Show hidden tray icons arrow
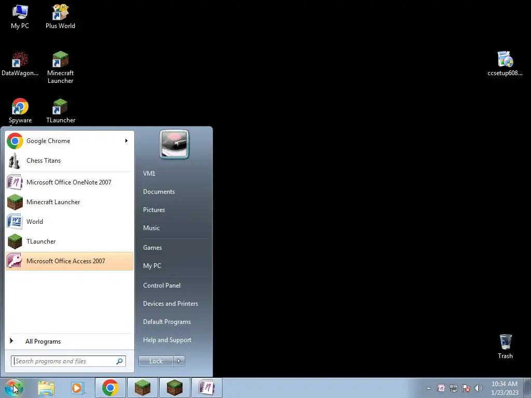The width and height of the screenshot is (531, 398). (428, 388)
